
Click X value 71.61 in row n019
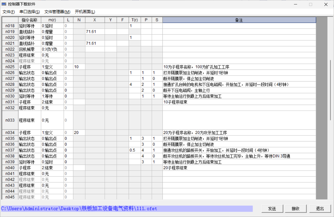pos(95,32)
